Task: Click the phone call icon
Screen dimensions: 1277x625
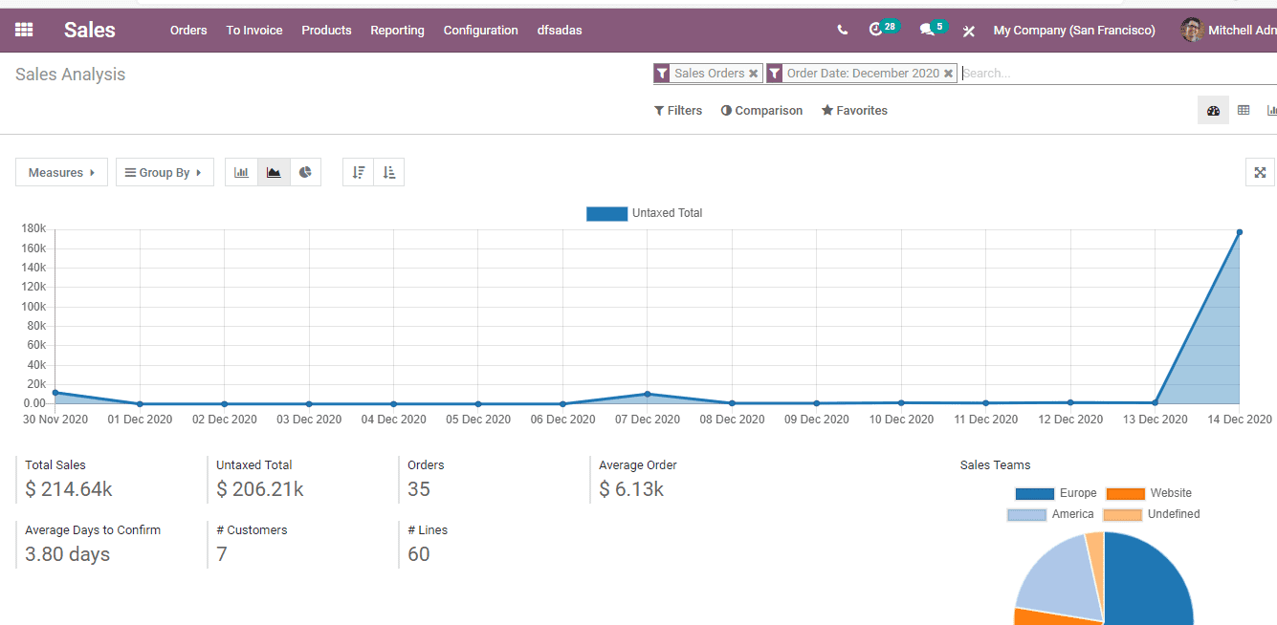Action: coord(842,31)
